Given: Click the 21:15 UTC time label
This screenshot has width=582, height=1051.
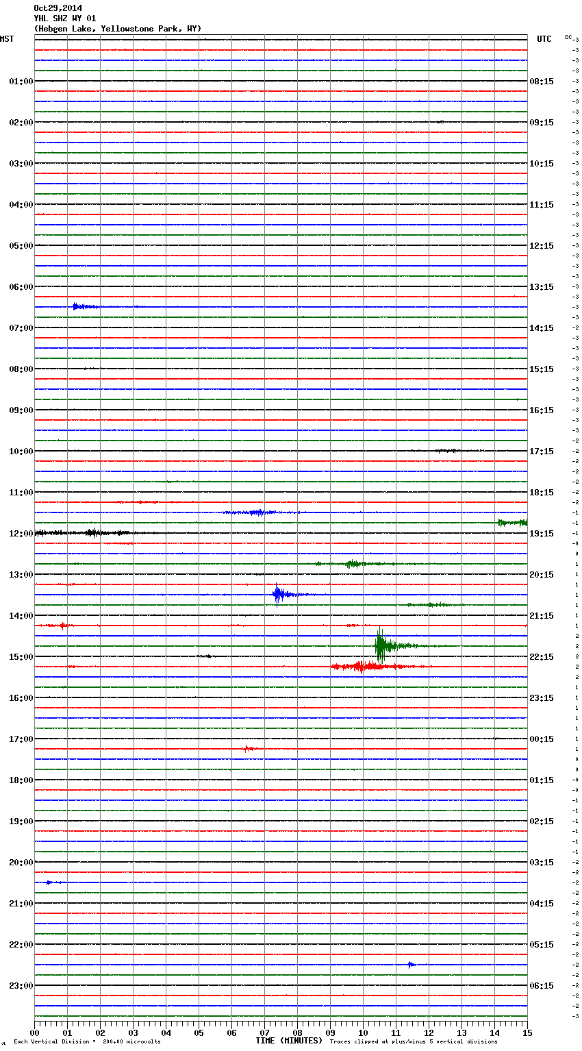Looking at the screenshot, I should click(542, 616).
